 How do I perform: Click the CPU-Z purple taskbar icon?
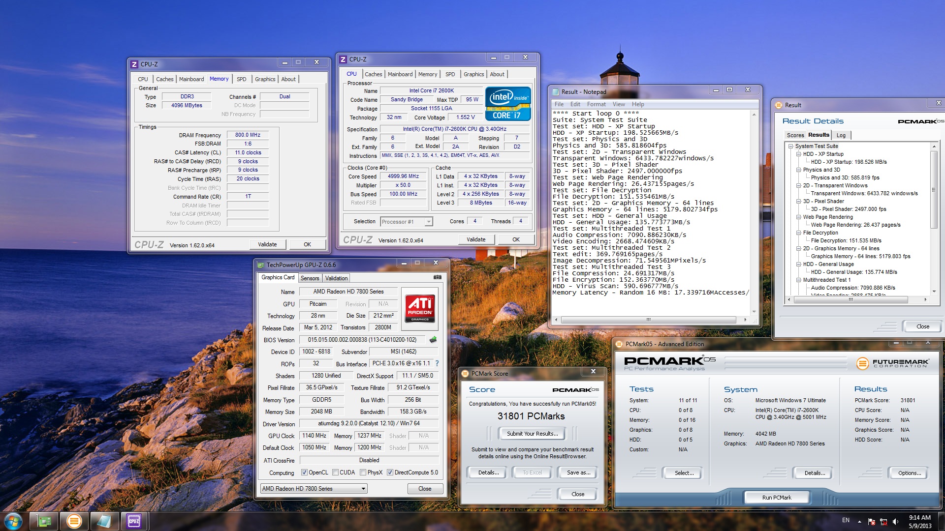pyautogui.click(x=134, y=521)
